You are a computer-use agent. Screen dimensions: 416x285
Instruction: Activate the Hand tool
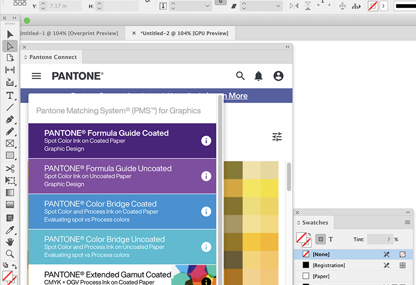10,242
